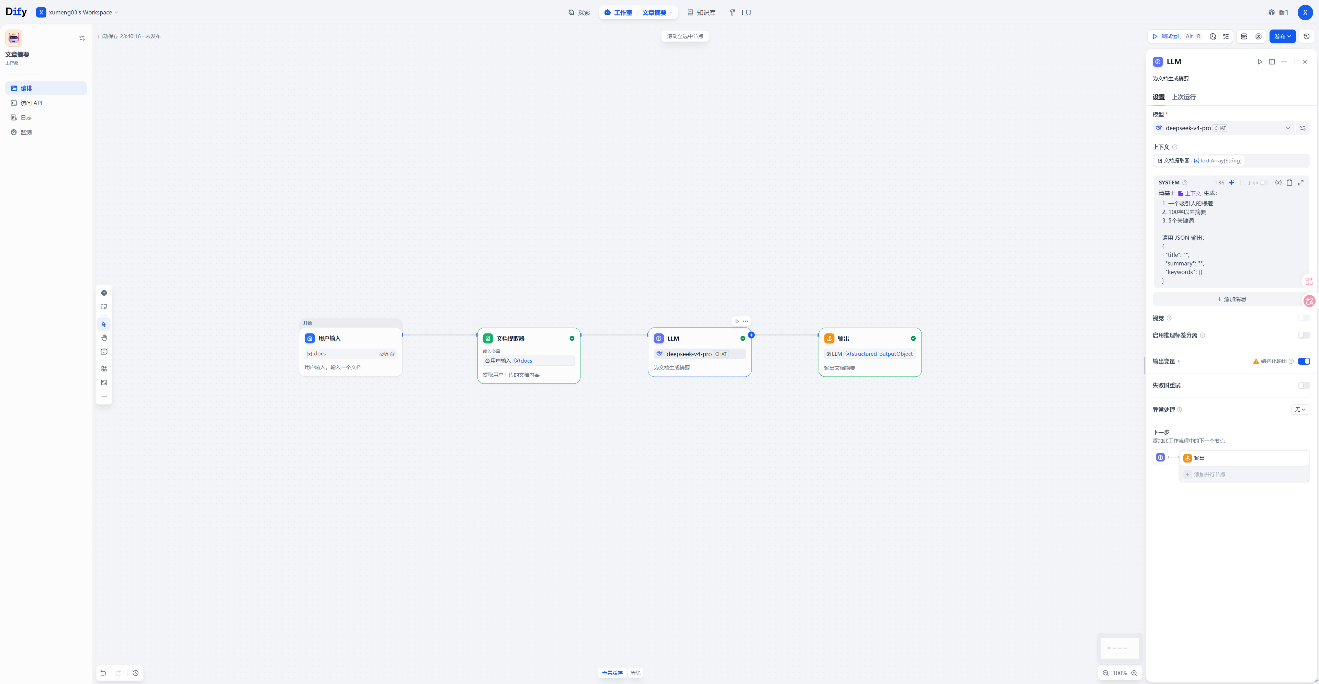The height and width of the screenshot is (684, 1319).
Task: Switch to the 上次运行 tab
Action: (1183, 97)
